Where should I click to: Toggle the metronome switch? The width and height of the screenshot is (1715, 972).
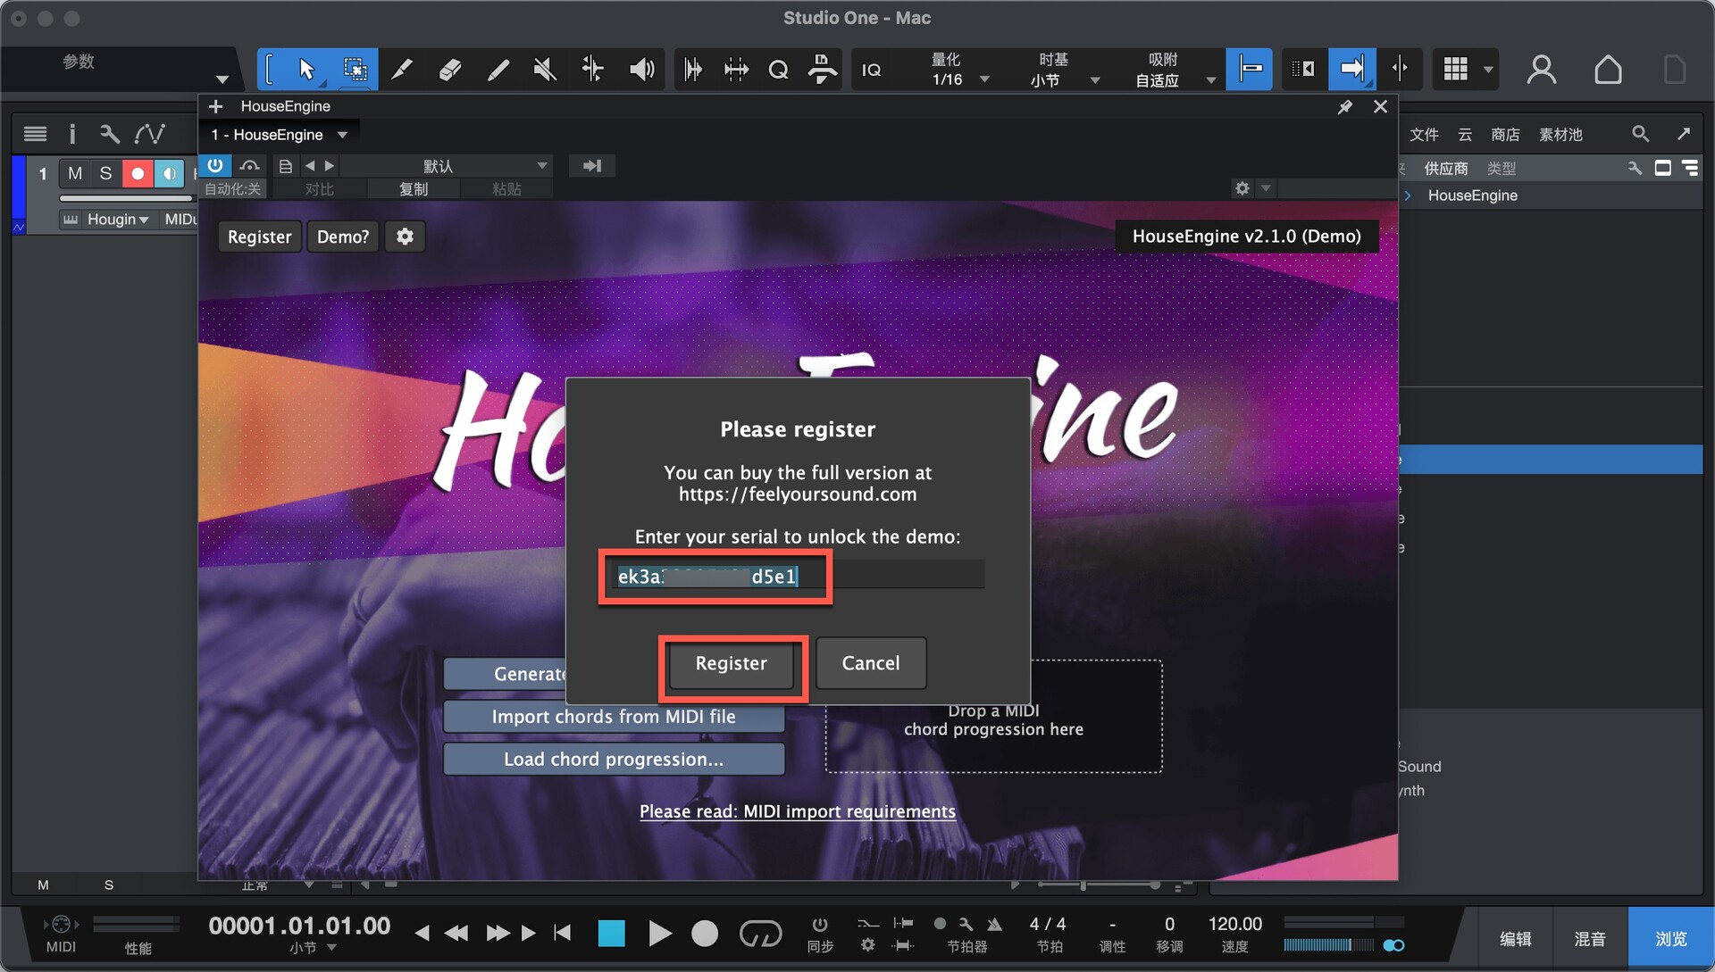pos(994,924)
